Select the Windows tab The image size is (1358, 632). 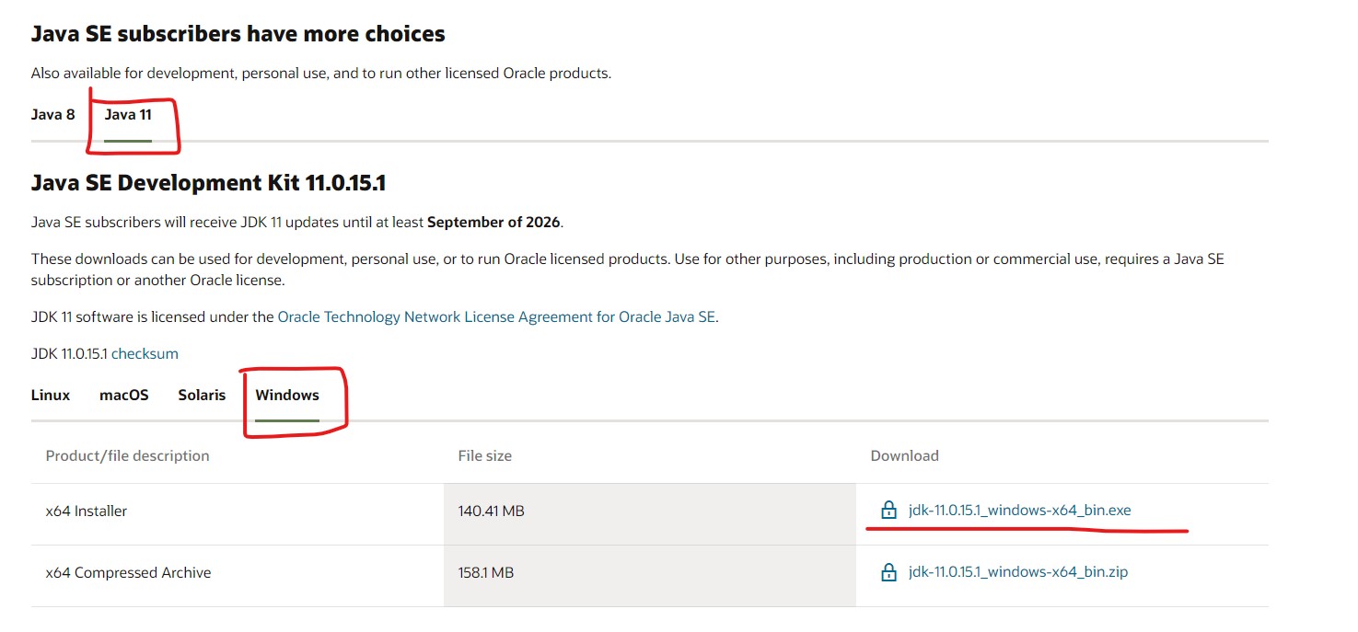pos(287,395)
